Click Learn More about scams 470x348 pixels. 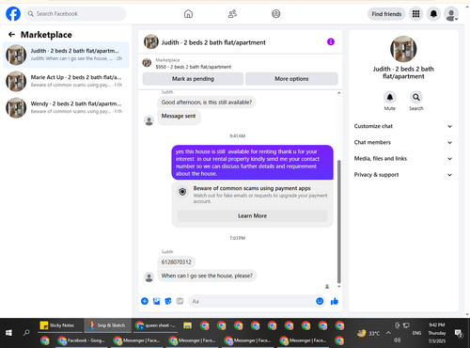(x=252, y=215)
